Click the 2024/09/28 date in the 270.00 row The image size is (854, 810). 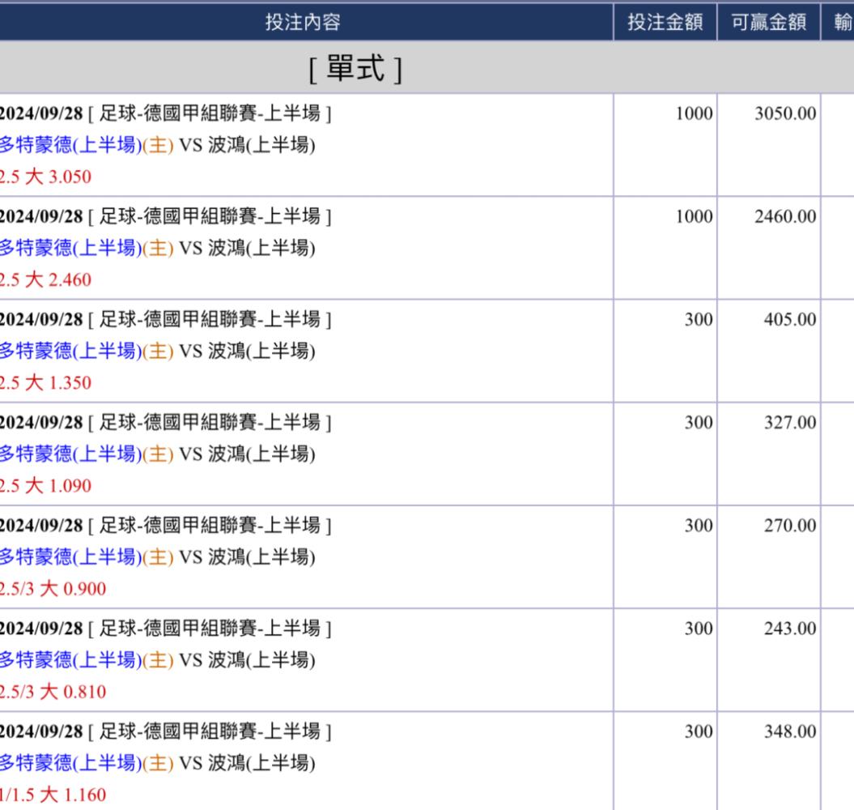[41, 526]
